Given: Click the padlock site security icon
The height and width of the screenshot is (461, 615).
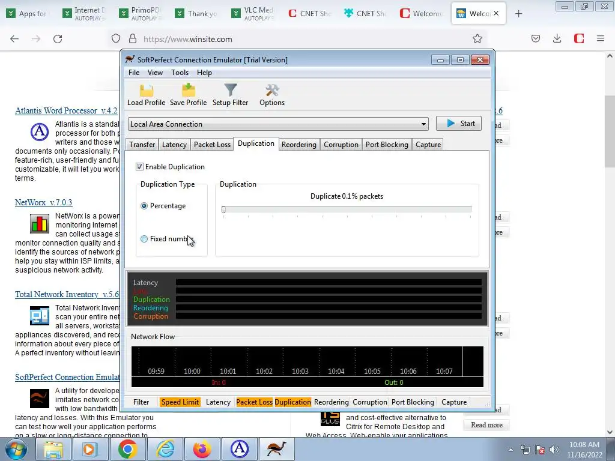Looking at the screenshot, I should [x=133, y=38].
